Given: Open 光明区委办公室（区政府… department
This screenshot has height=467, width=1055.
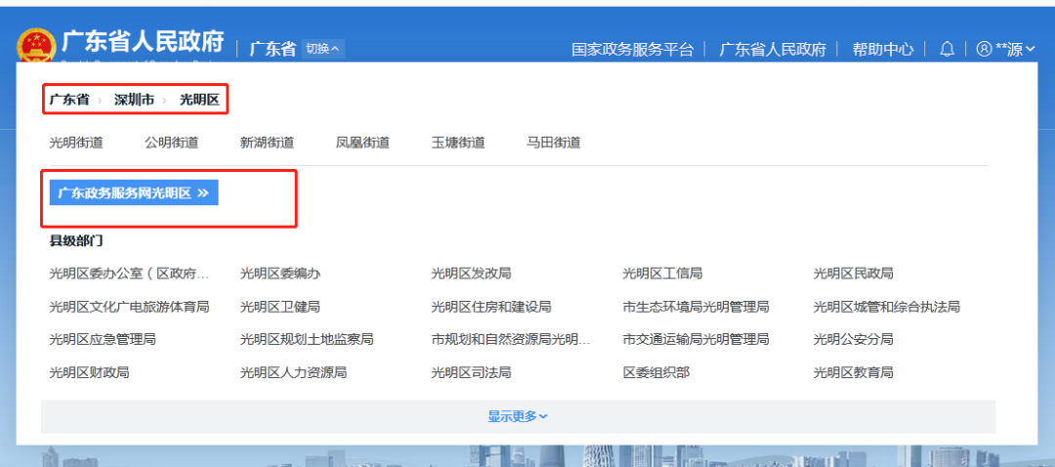Looking at the screenshot, I should [129, 274].
